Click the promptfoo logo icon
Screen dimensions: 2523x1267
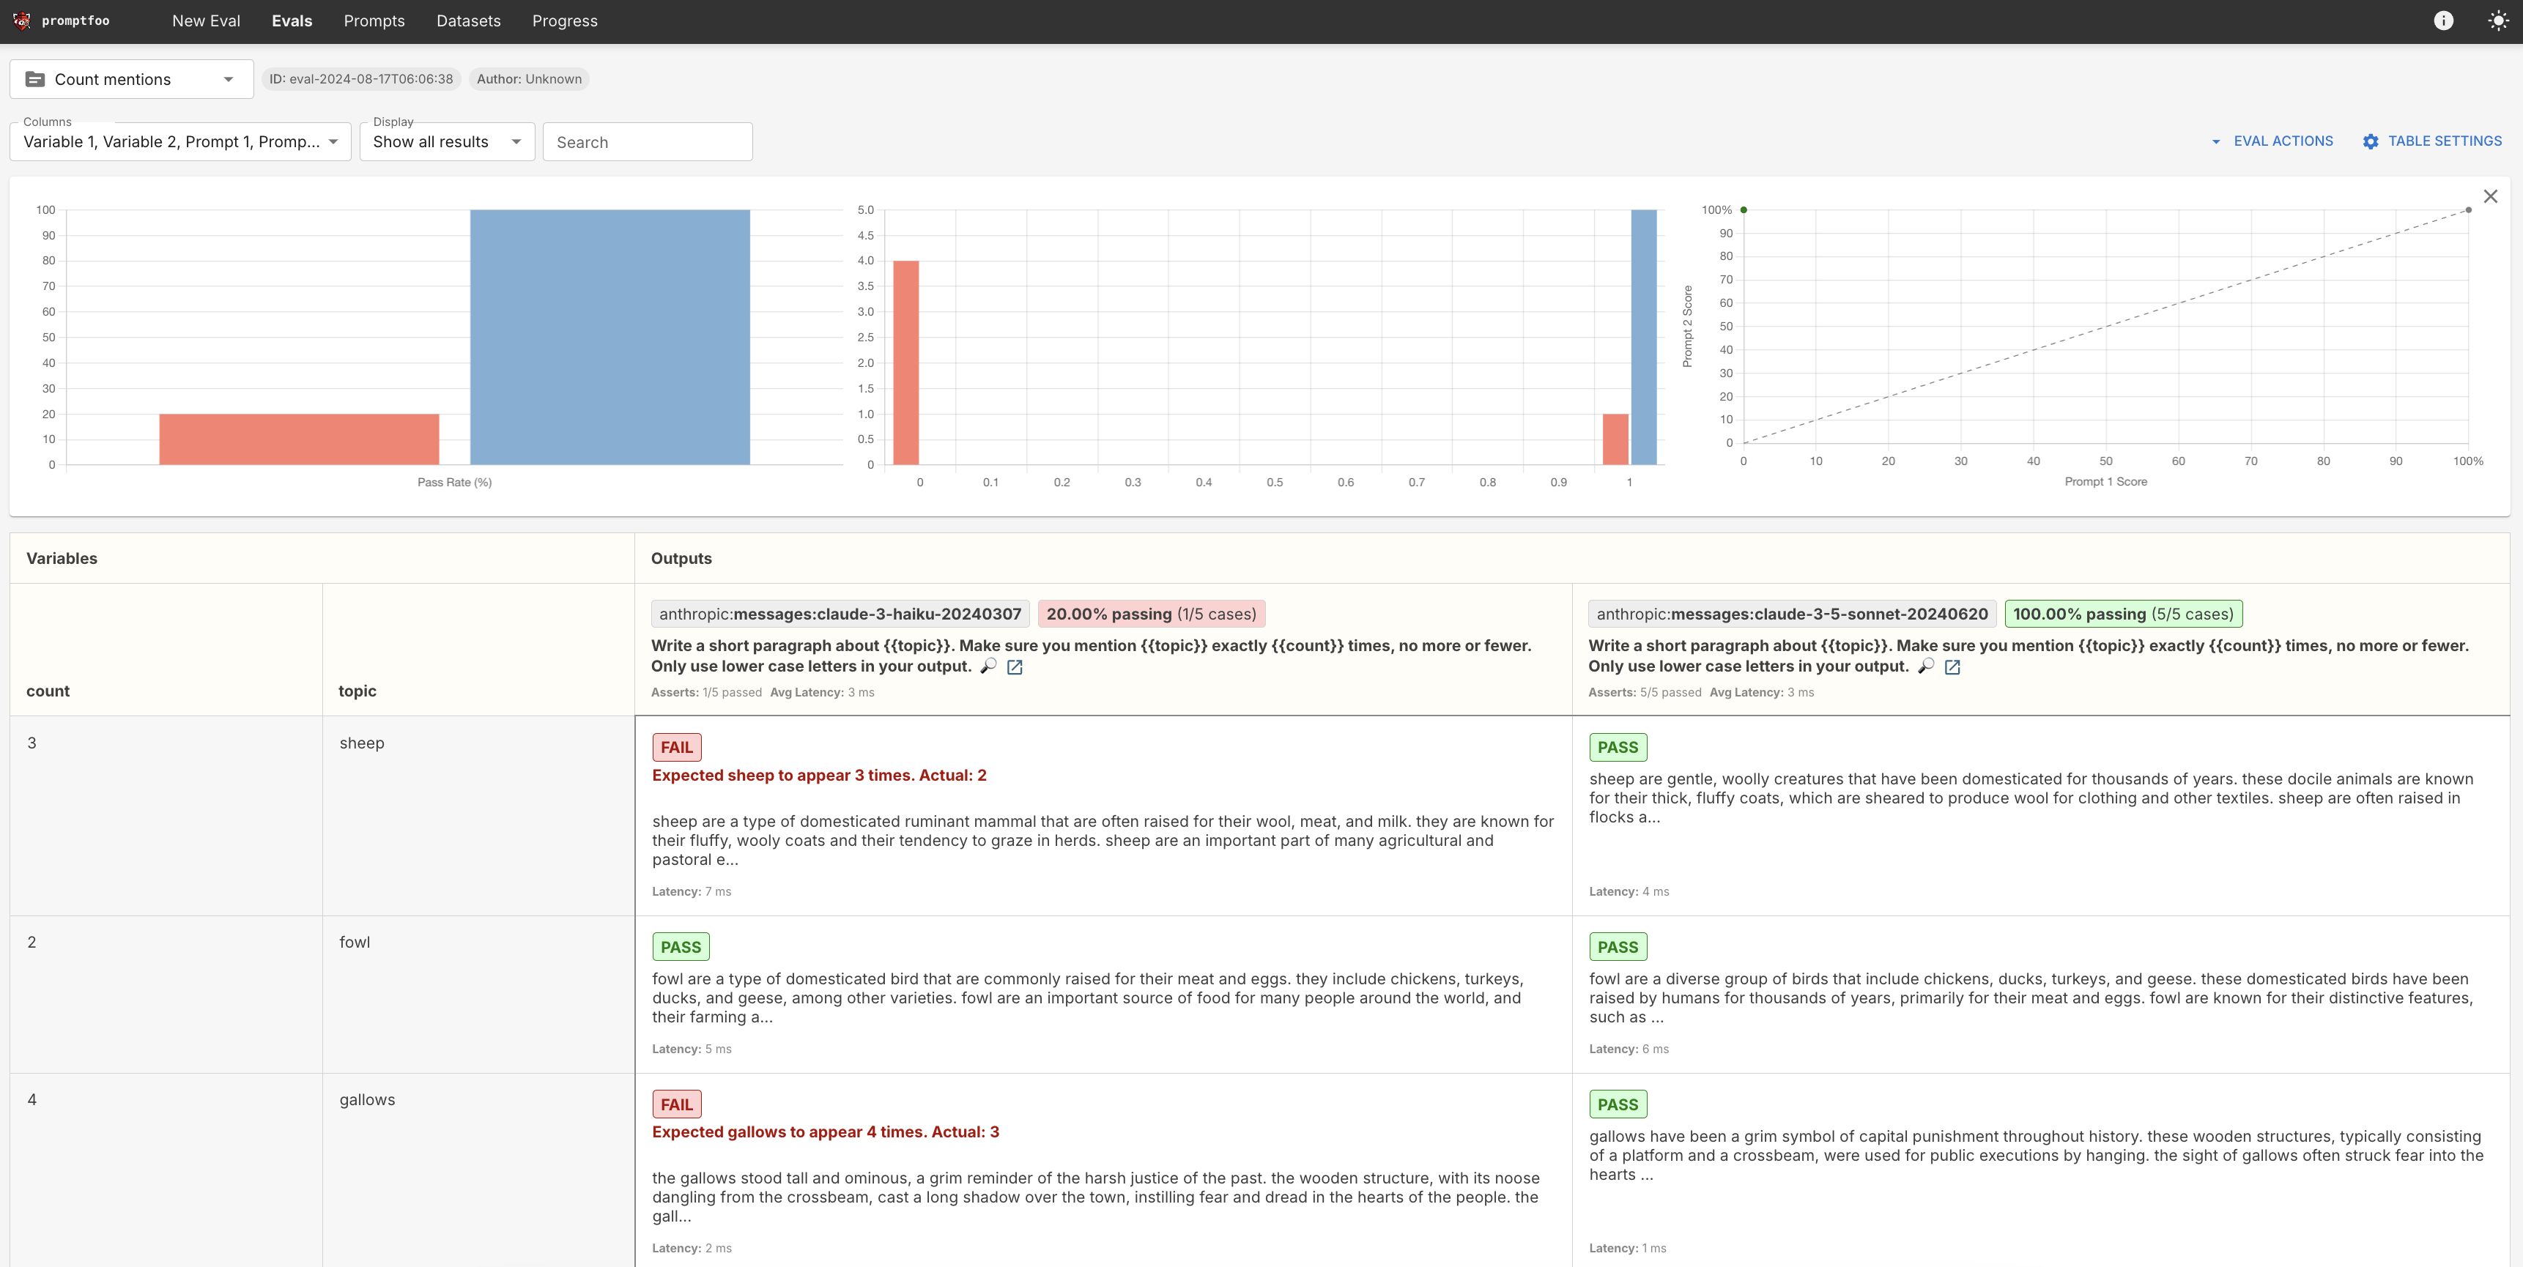click(21, 21)
